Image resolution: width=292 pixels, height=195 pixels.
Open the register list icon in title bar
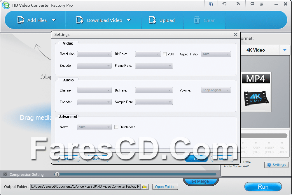pyautogui.click(x=262, y=4)
